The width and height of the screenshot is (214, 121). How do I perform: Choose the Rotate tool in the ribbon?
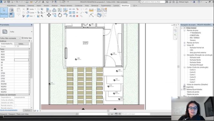[60, 15]
